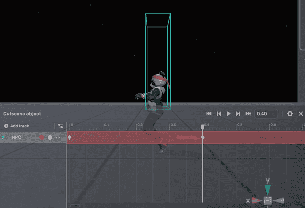Step forward to the next frame
Screen dimensions: 305x208
click(x=238, y=114)
